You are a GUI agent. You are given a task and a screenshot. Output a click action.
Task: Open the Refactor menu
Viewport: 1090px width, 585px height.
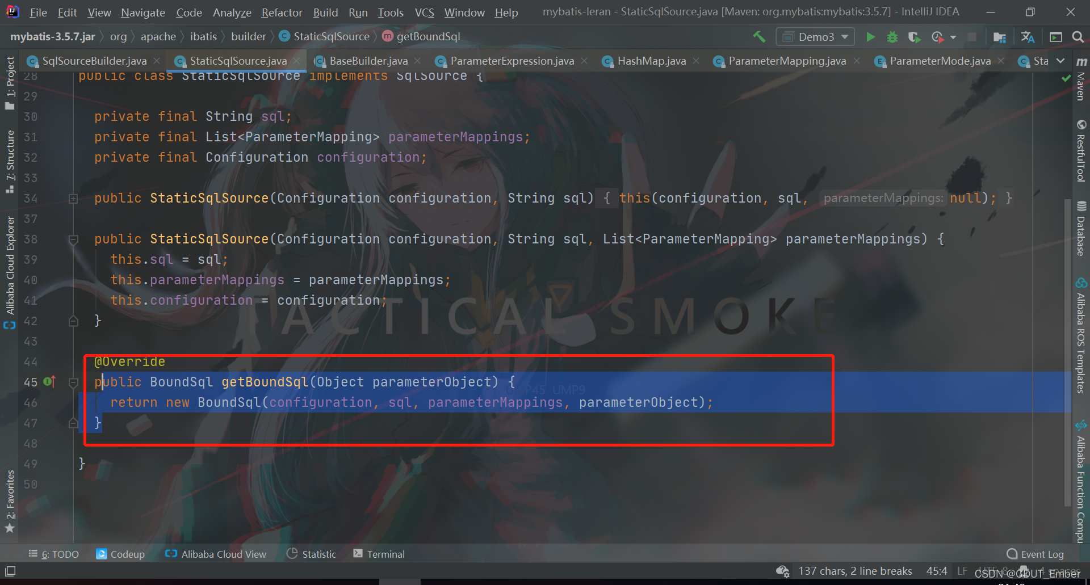pyautogui.click(x=282, y=12)
